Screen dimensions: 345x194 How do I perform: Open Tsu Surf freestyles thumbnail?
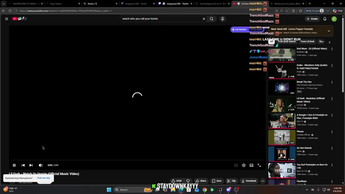tap(282, 171)
